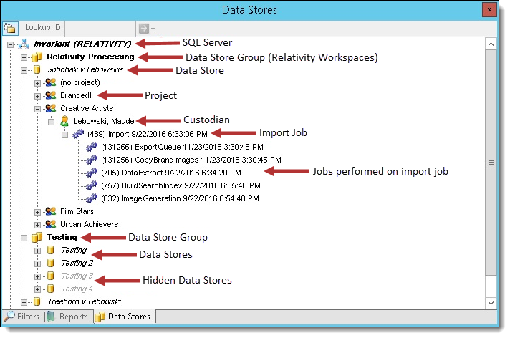Viewport: 510px width, 338px height.
Task: Click the Urban Achievers project icon
Action: click(x=51, y=224)
